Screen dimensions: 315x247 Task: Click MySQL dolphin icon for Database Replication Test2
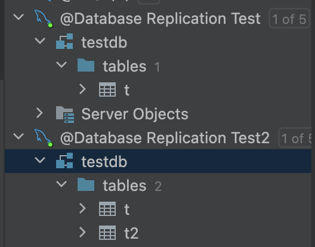[43, 138]
